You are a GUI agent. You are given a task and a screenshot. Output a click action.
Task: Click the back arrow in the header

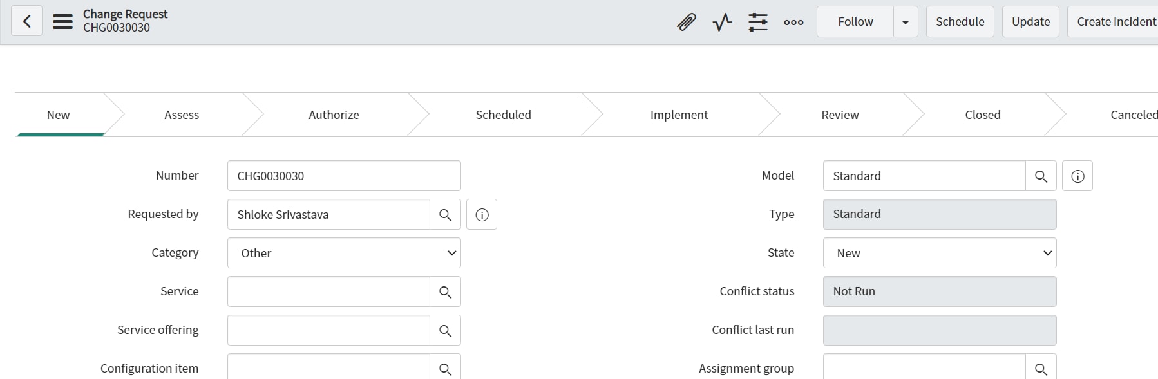coord(26,21)
